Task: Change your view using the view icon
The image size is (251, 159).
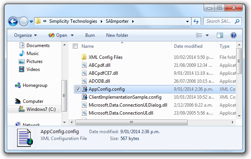Action: coord(199,35)
